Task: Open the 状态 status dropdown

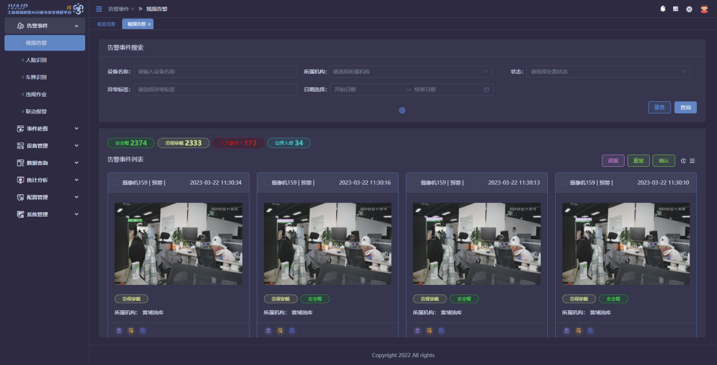Action: (x=608, y=72)
